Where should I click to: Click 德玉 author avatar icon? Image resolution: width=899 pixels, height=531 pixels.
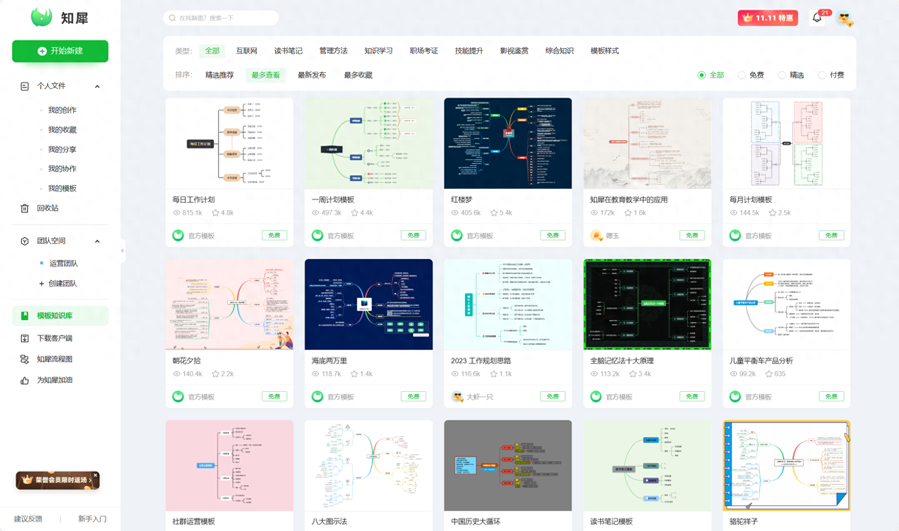(x=596, y=235)
